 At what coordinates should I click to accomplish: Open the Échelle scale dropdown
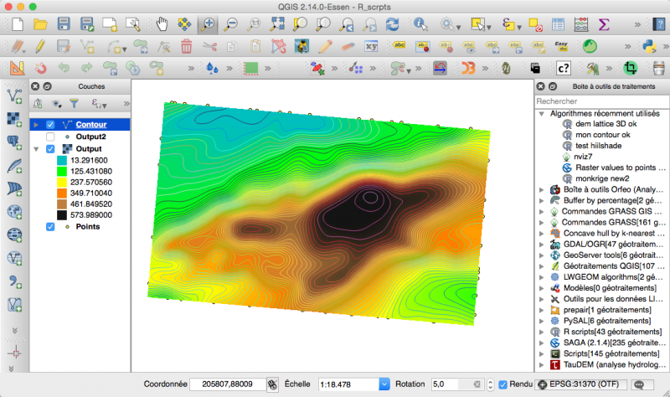(x=384, y=384)
